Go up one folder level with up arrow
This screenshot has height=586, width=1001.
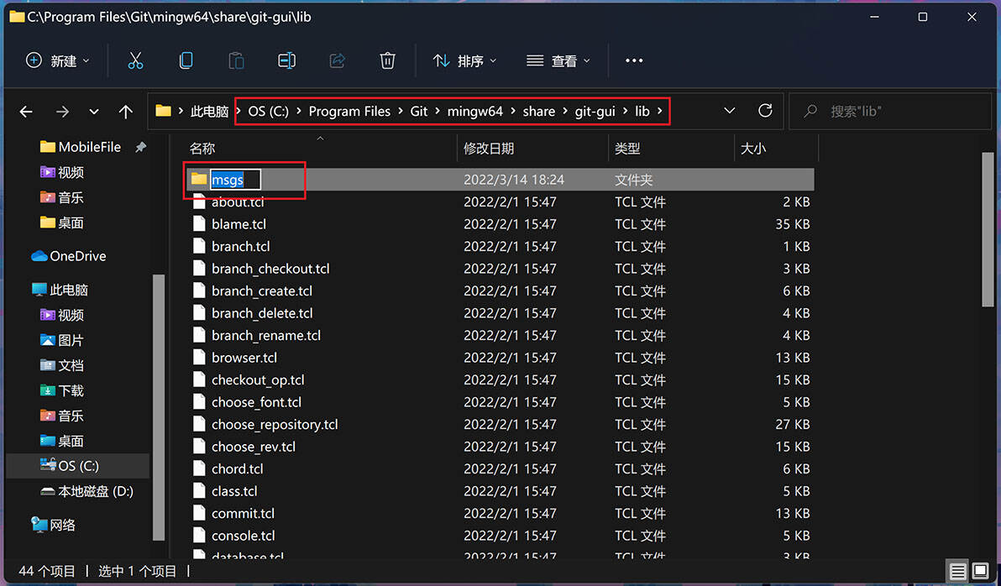pyautogui.click(x=126, y=112)
